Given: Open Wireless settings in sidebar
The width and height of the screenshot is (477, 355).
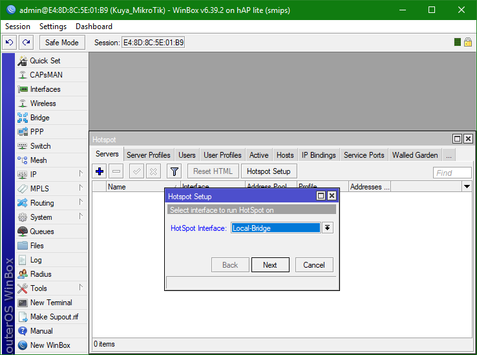Looking at the screenshot, I should click(x=52, y=103).
